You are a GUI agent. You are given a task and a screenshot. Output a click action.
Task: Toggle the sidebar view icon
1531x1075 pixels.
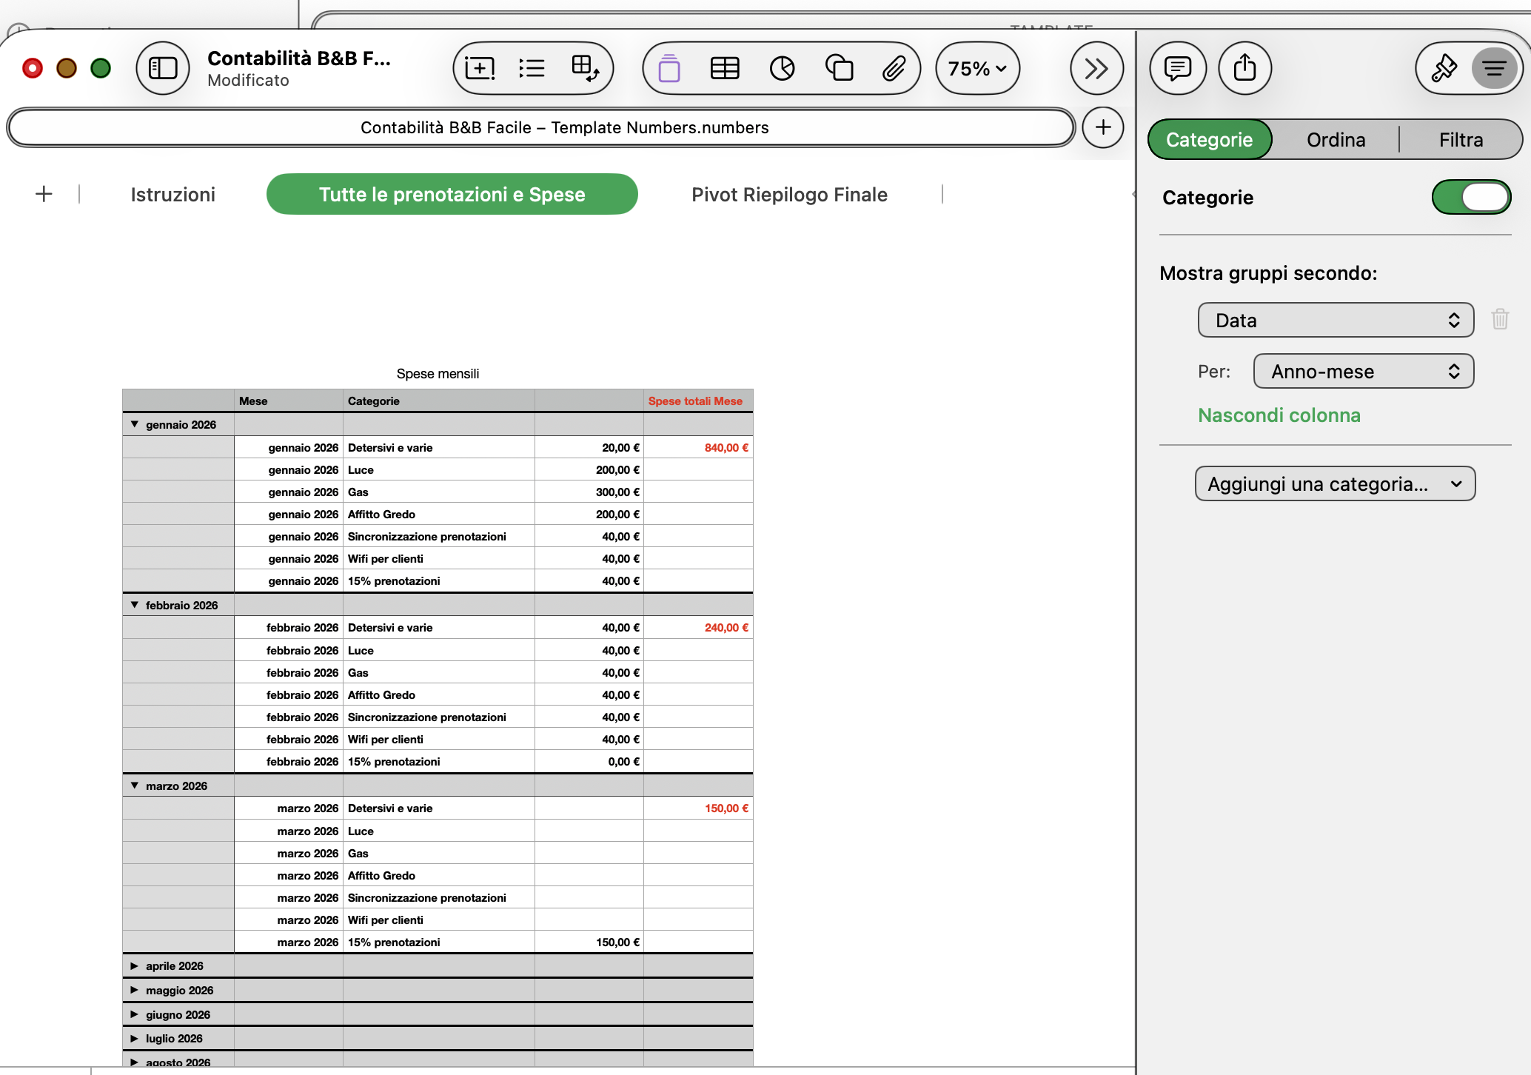163,68
